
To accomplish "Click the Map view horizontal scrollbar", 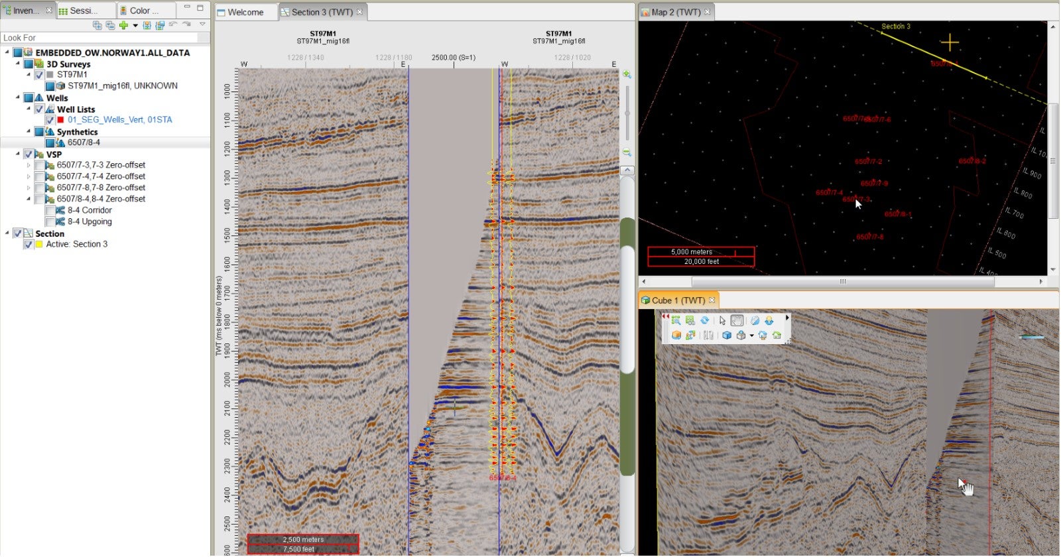I will (x=842, y=282).
